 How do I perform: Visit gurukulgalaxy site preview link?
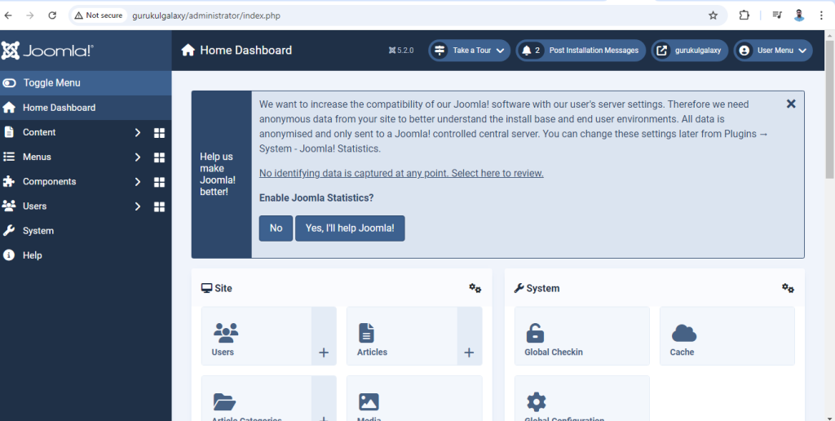[690, 51]
